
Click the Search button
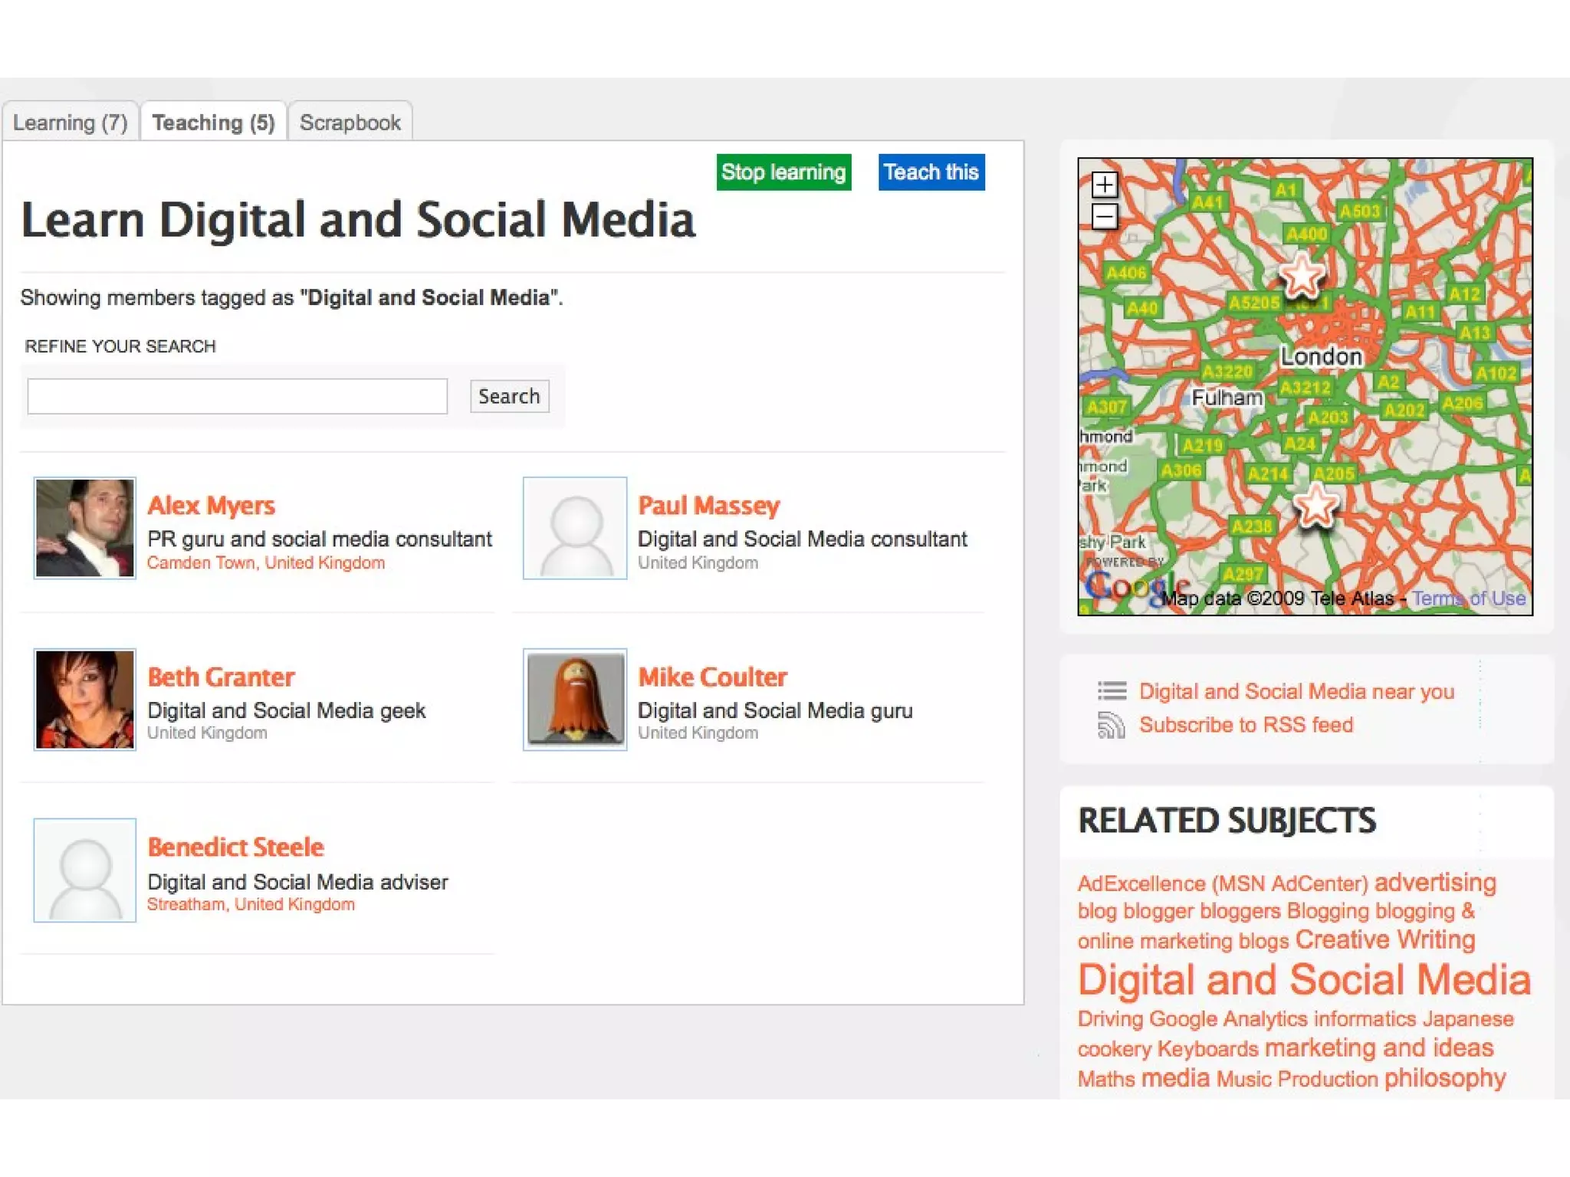click(x=509, y=396)
